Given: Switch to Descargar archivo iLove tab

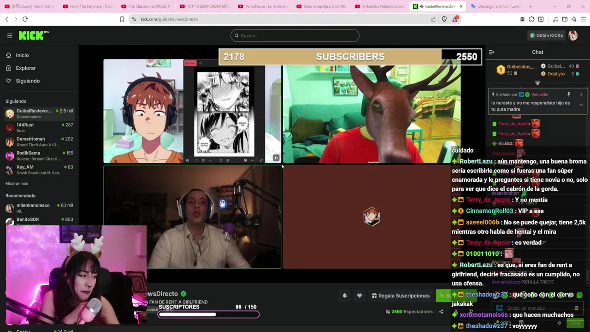Looking at the screenshot, I should tap(495, 6).
